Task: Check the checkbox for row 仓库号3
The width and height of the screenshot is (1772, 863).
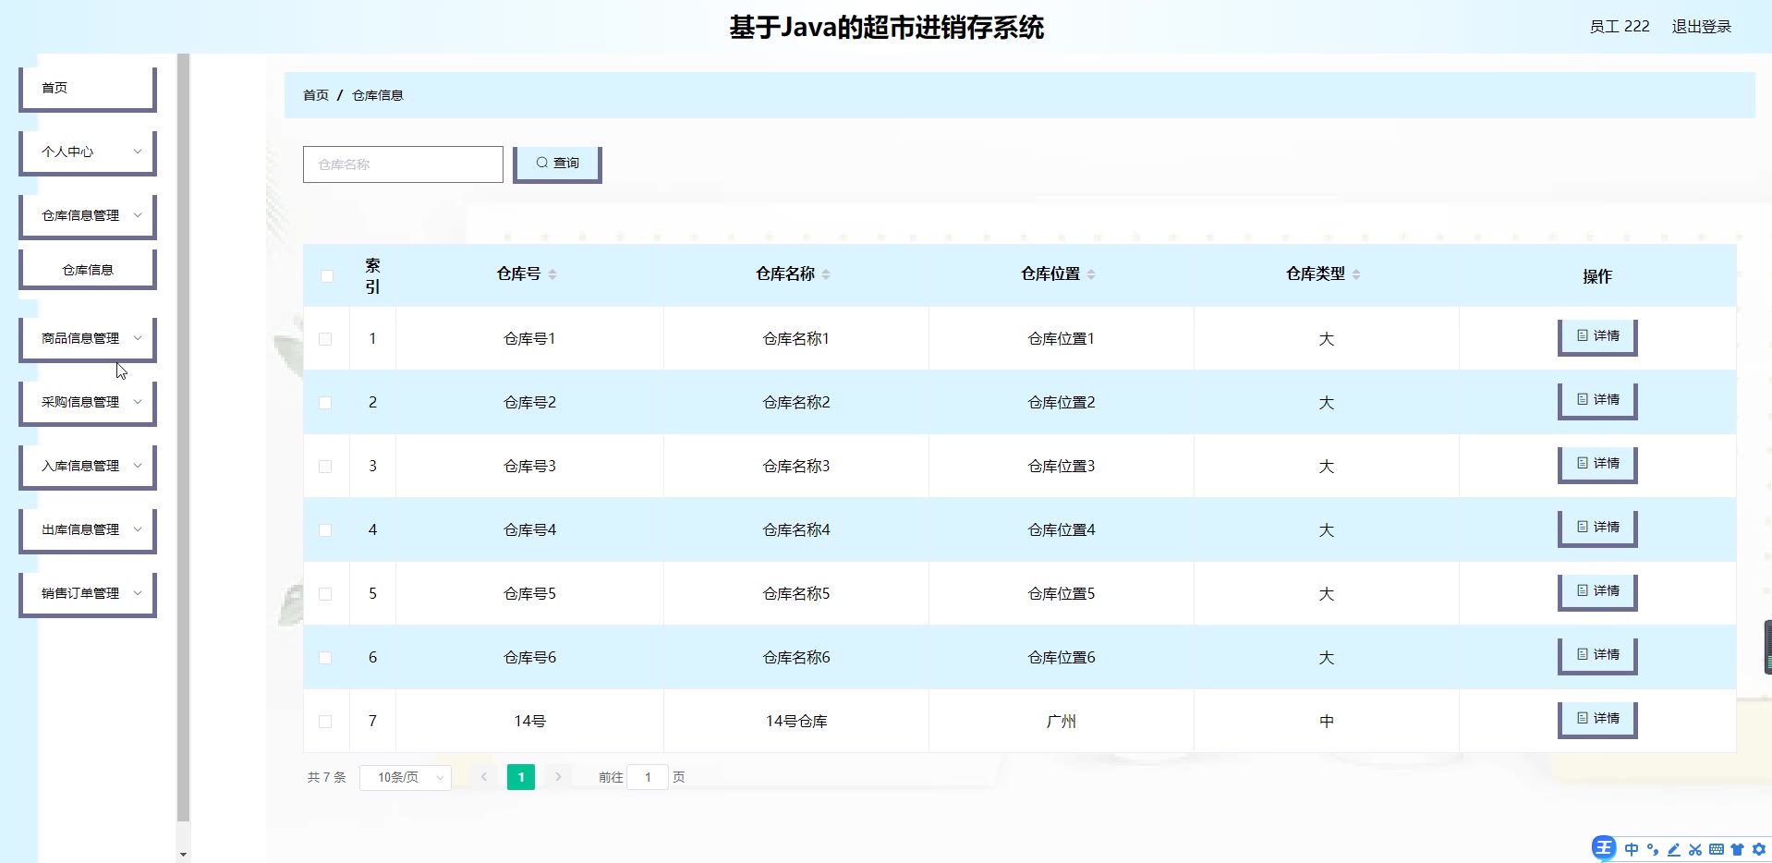Action: [x=325, y=467]
